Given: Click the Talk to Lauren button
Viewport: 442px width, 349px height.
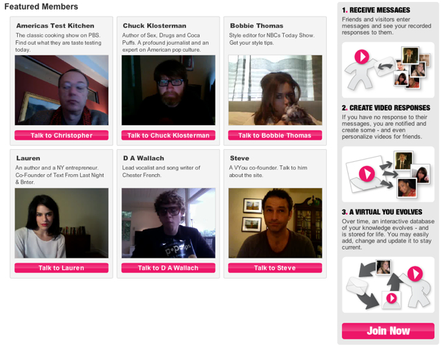Looking at the screenshot, I should [x=61, y=267].
